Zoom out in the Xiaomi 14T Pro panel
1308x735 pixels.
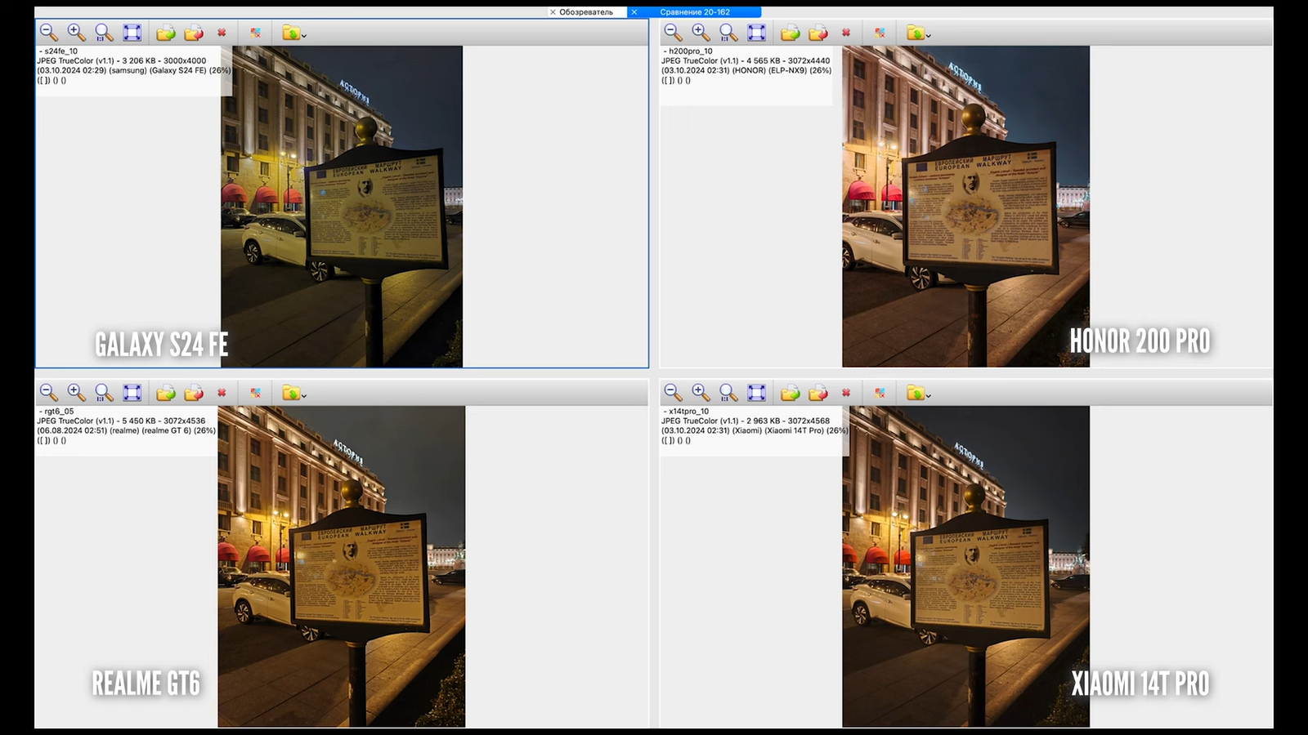[x=673, y=393]
